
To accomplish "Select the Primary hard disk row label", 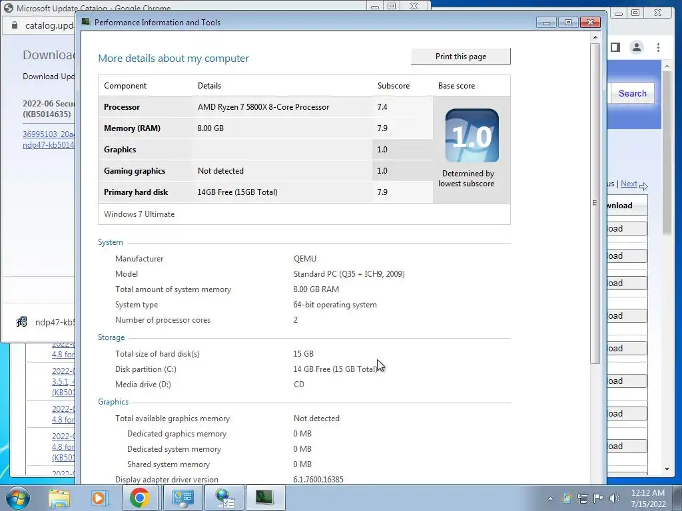I will tap(136, 192).
